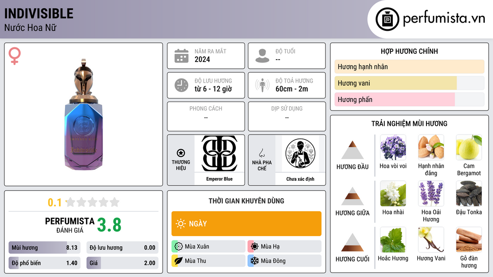Click the Trải nghiệm mùi hương heading
This screenshot has height=277, width=493.
click(x=409, y=124)
